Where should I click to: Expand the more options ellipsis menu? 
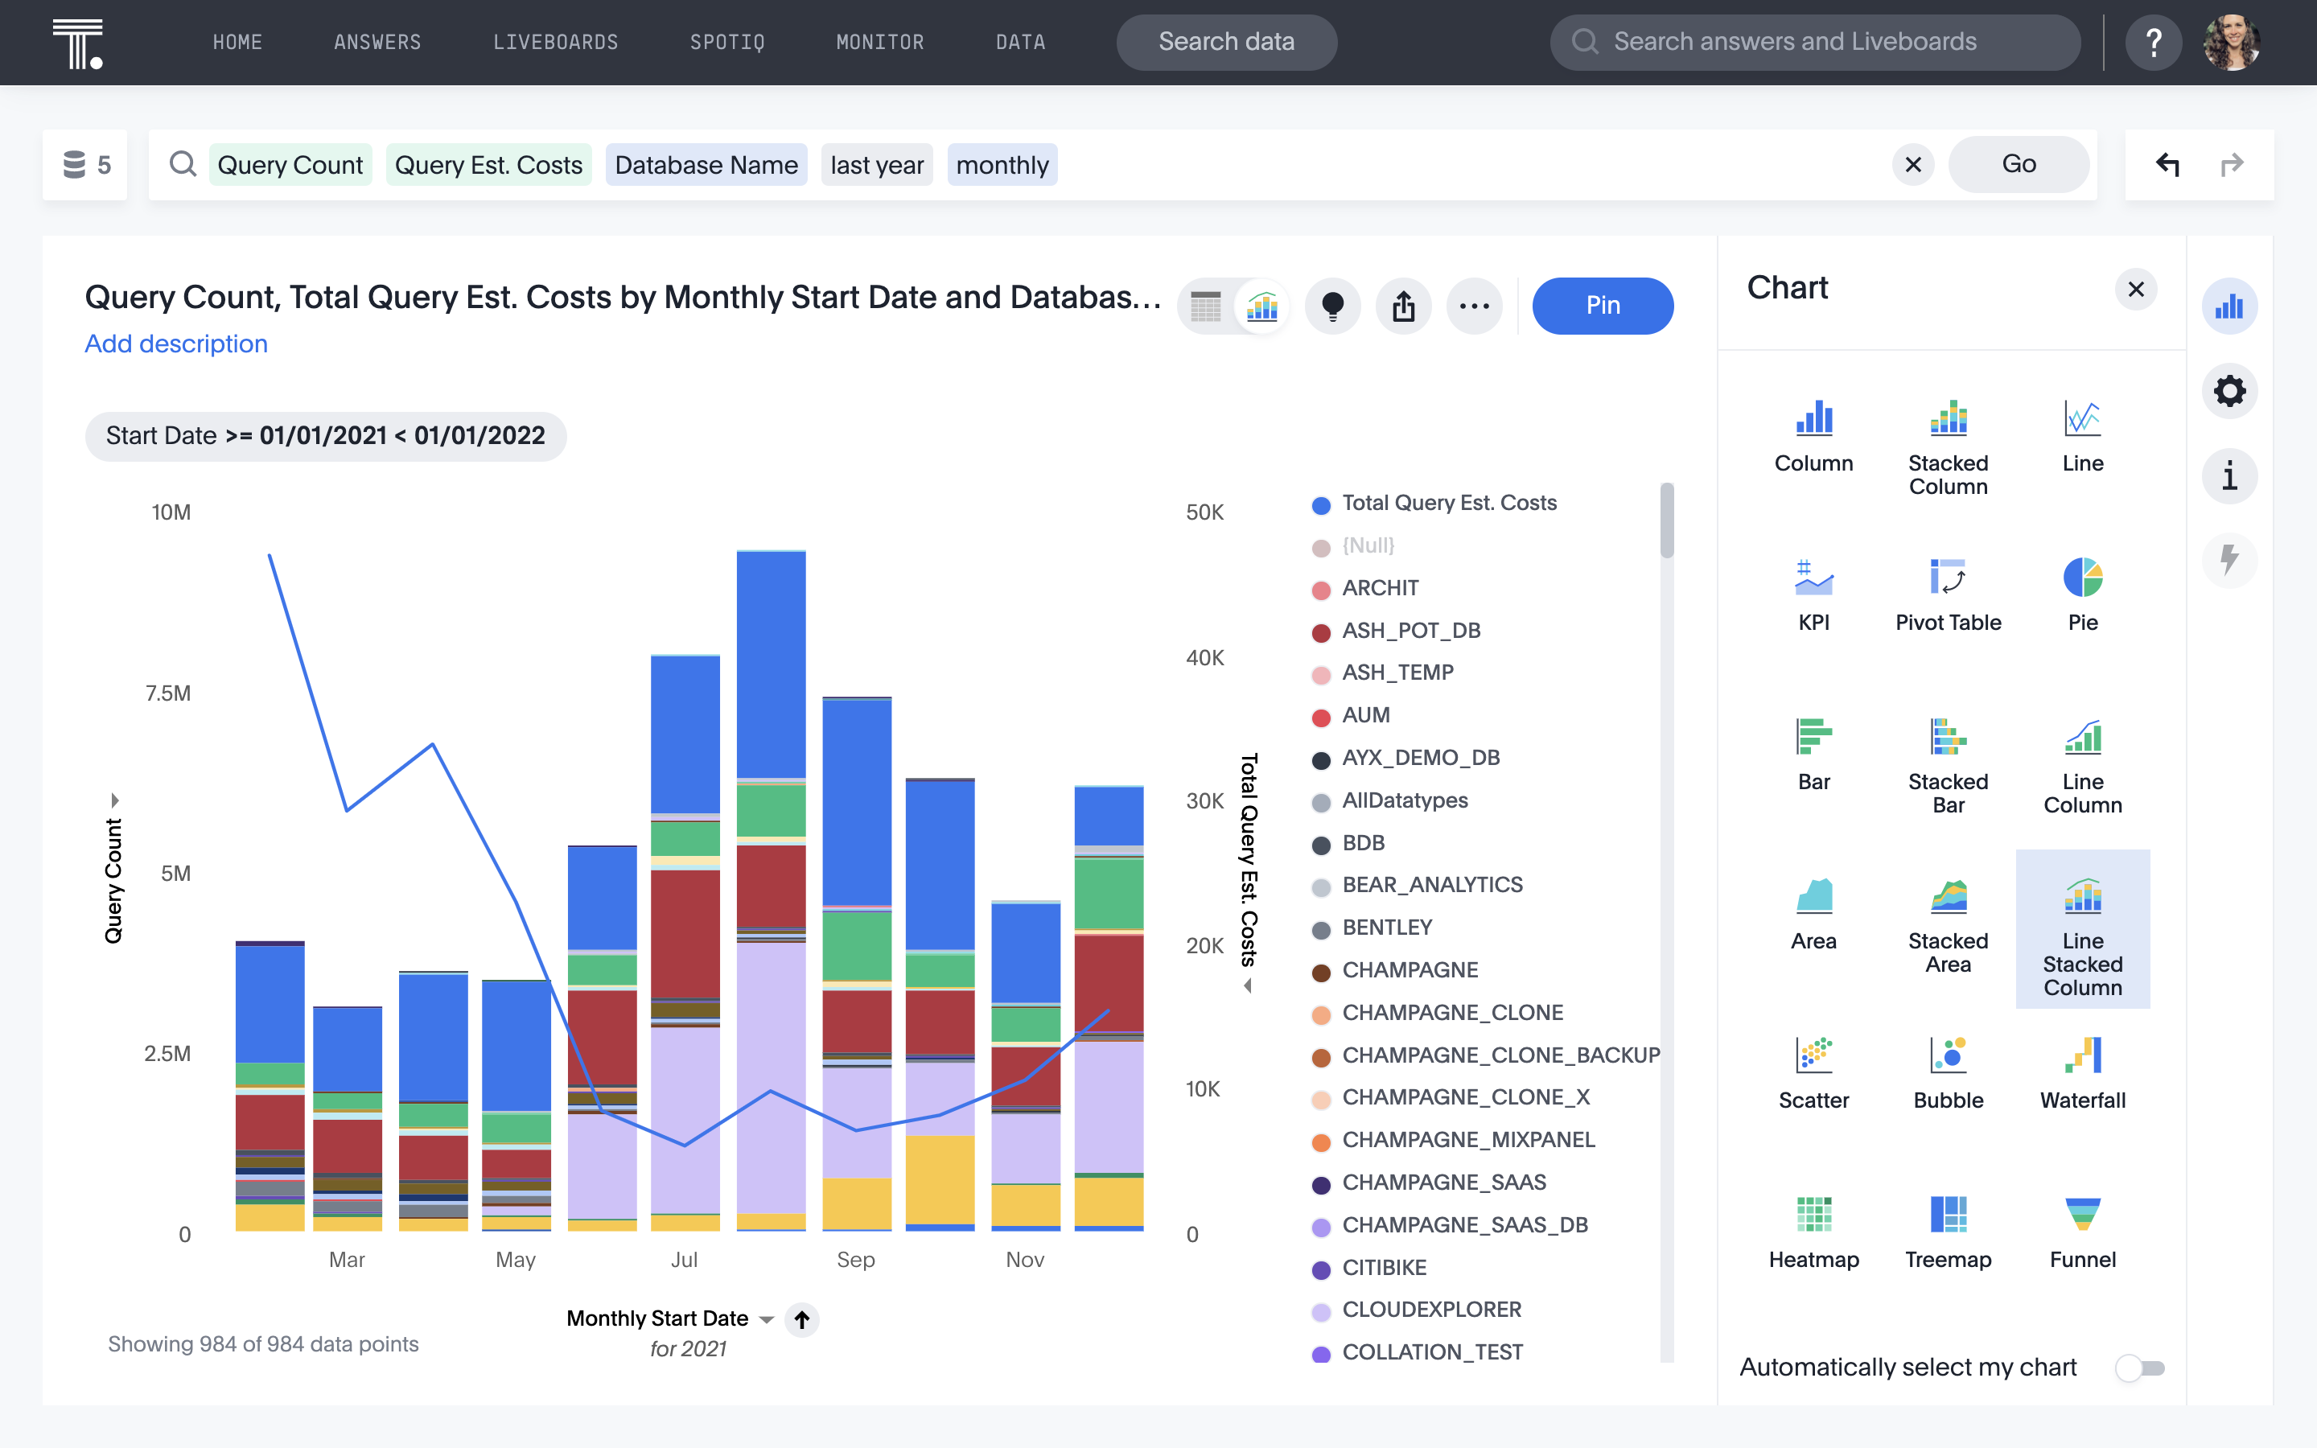(1475, 306)
